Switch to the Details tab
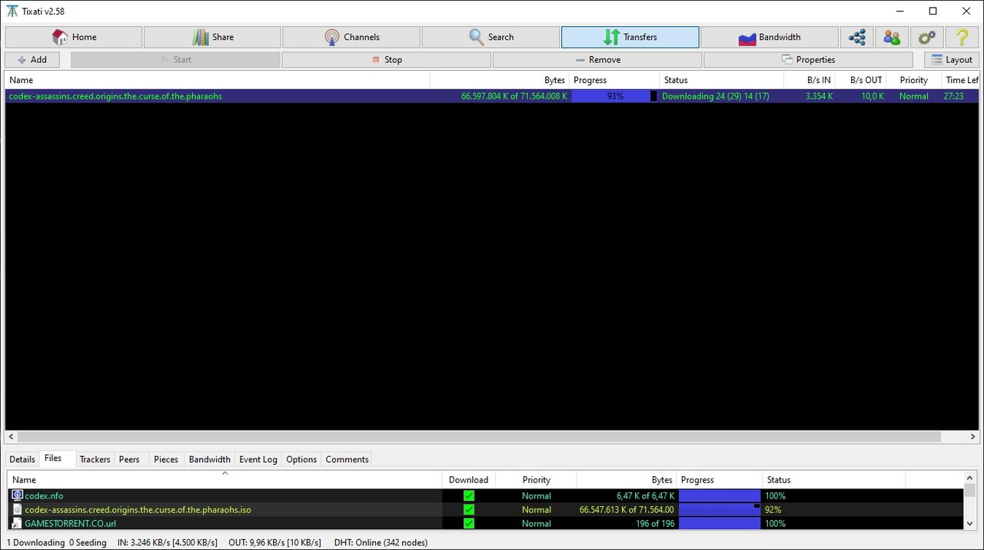The image size is (984, 550). pos(22,459)
